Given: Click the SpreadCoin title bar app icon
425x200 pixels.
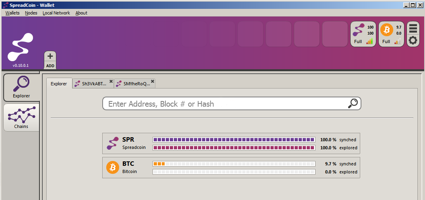Looking at the screenshot, I should tap(5, 5).
